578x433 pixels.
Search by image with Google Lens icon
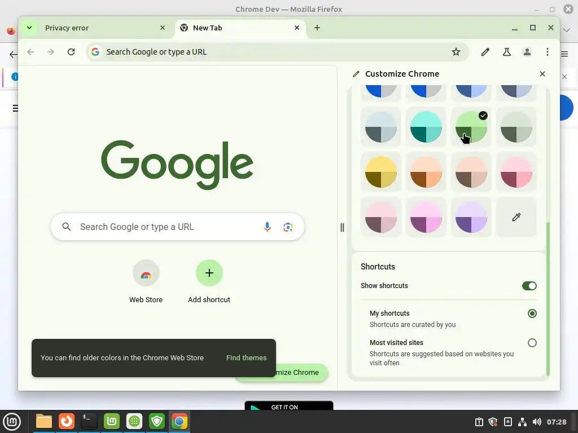click(x=288, y=227)
